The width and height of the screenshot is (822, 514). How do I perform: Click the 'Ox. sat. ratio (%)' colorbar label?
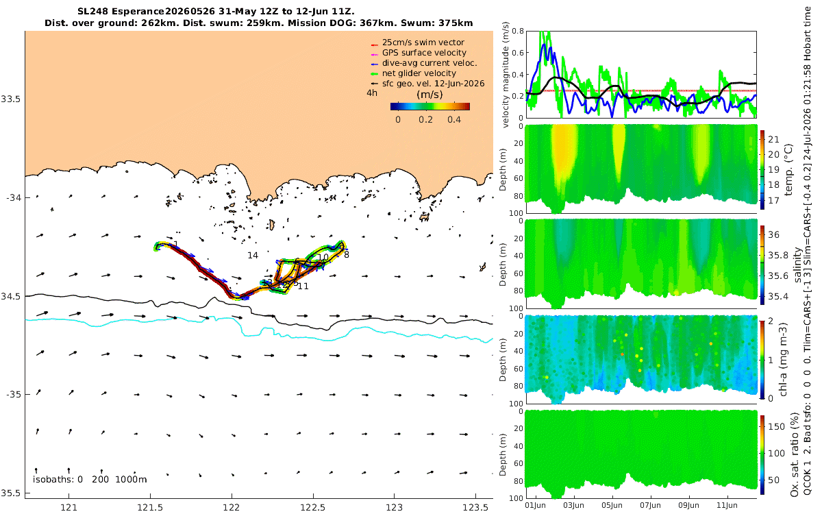coord(795,454)
